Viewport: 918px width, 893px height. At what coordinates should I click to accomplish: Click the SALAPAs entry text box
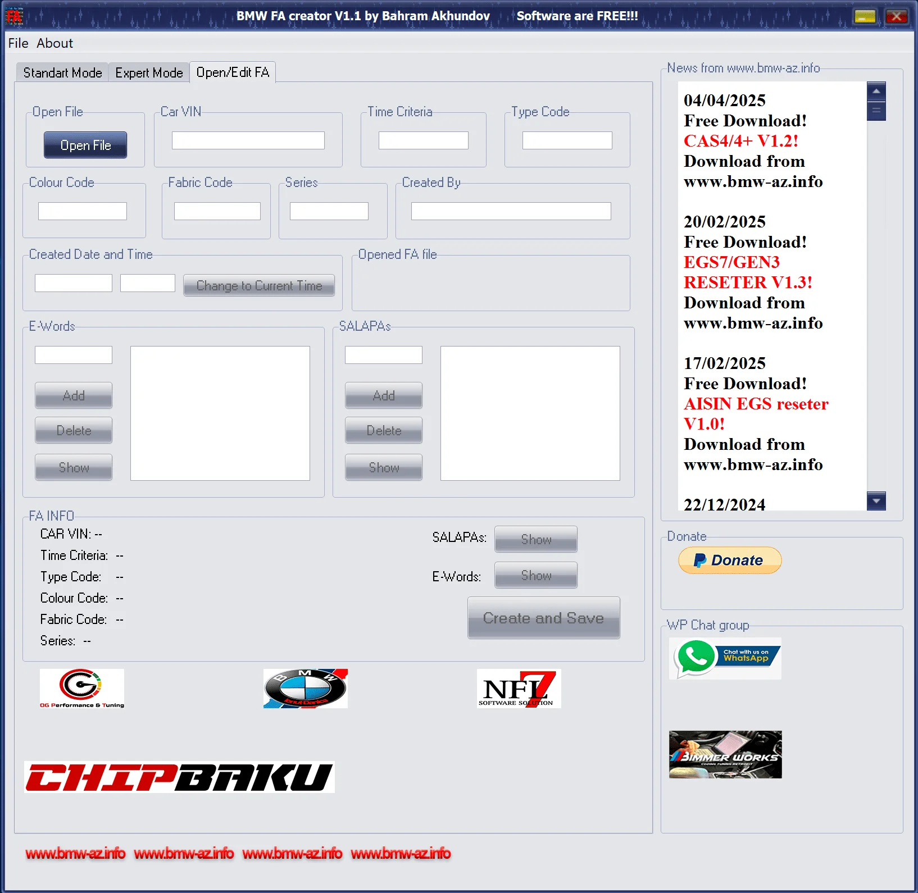(x=384, y=355)
